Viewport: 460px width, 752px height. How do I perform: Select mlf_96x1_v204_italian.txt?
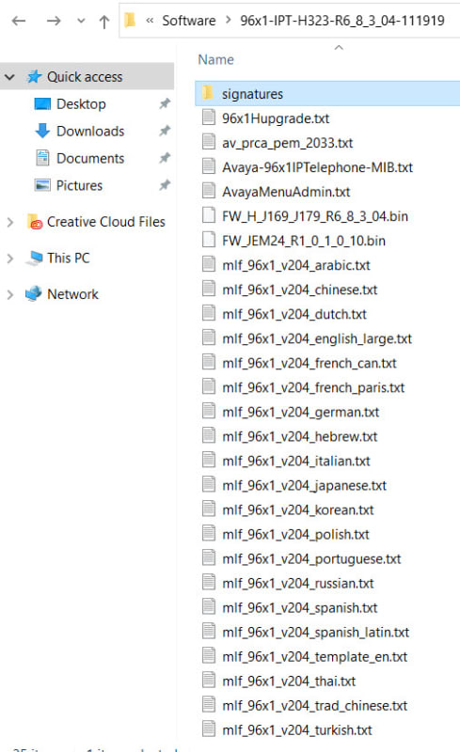296,461
